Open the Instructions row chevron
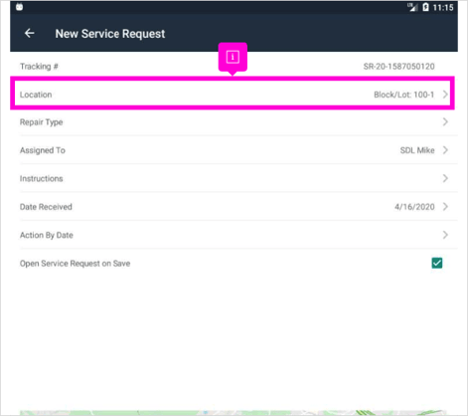 tap(445, 178)
